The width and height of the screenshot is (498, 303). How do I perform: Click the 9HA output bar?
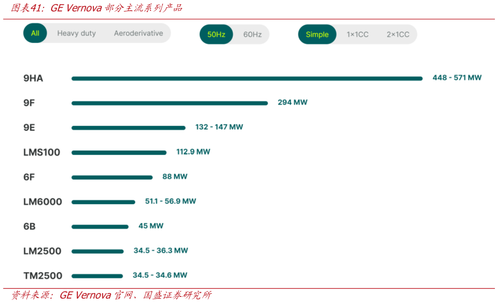247,79
